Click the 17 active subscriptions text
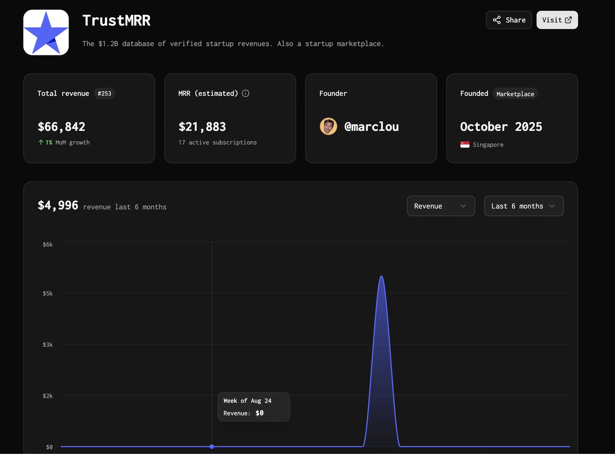The image size is (615, 454). click(218, 142)
